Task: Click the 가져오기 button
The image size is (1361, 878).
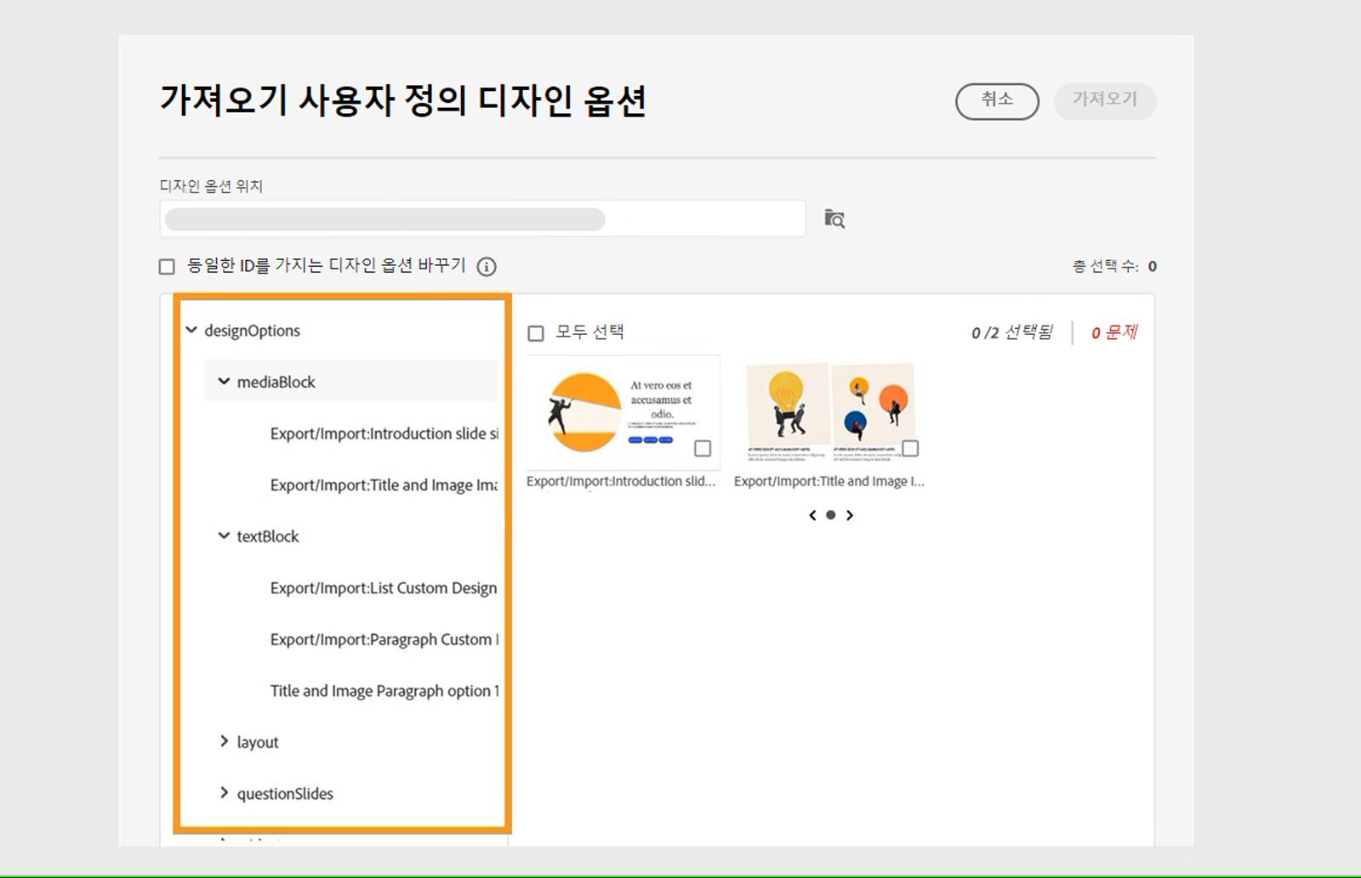Action: (x=1106, y=99)
